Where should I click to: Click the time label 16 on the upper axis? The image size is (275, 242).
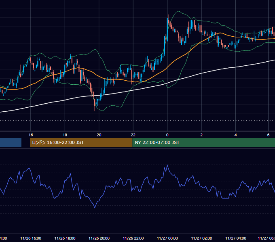[31, 135]
